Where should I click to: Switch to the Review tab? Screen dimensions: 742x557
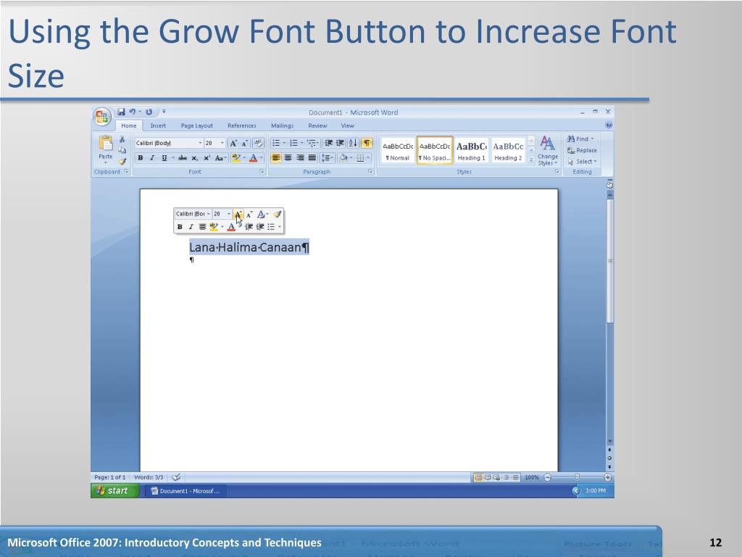tap(317, 125)
